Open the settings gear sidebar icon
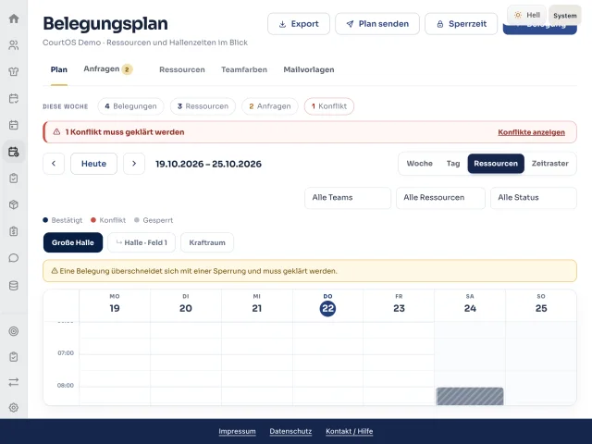Screen dimensions: 592x444 click(14, 408)
